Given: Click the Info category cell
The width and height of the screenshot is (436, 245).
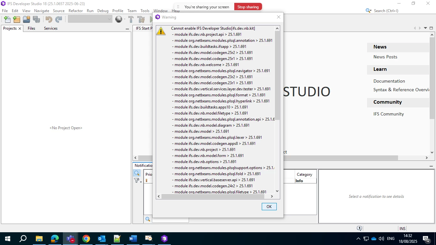Looking at the screenshot, I should click(x=305, y=181).
